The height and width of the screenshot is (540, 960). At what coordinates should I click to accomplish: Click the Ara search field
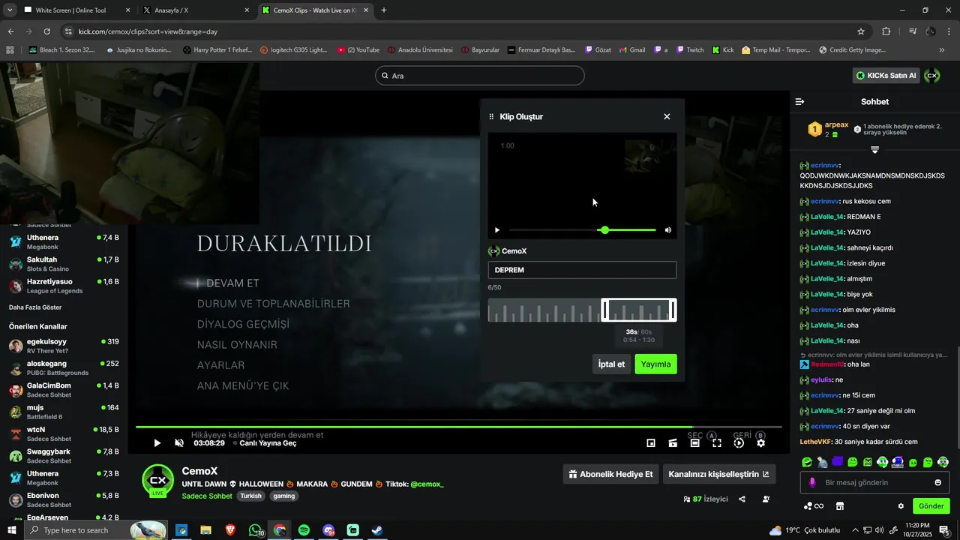tap(480, 76)
